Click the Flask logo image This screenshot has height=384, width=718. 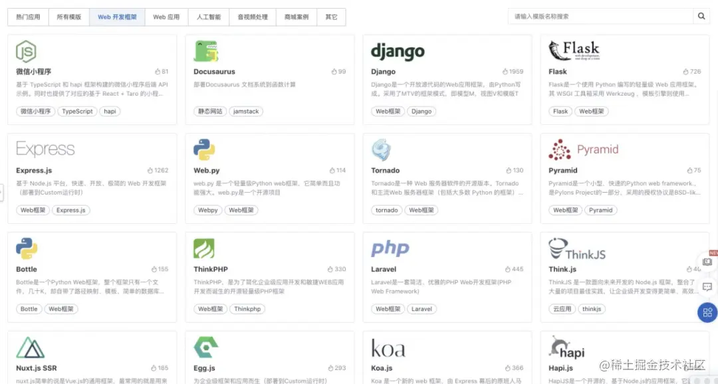[x=574, y=50]
